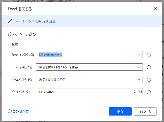
Task: Open the Excel インスタンス dropdown
Action: 139,55
